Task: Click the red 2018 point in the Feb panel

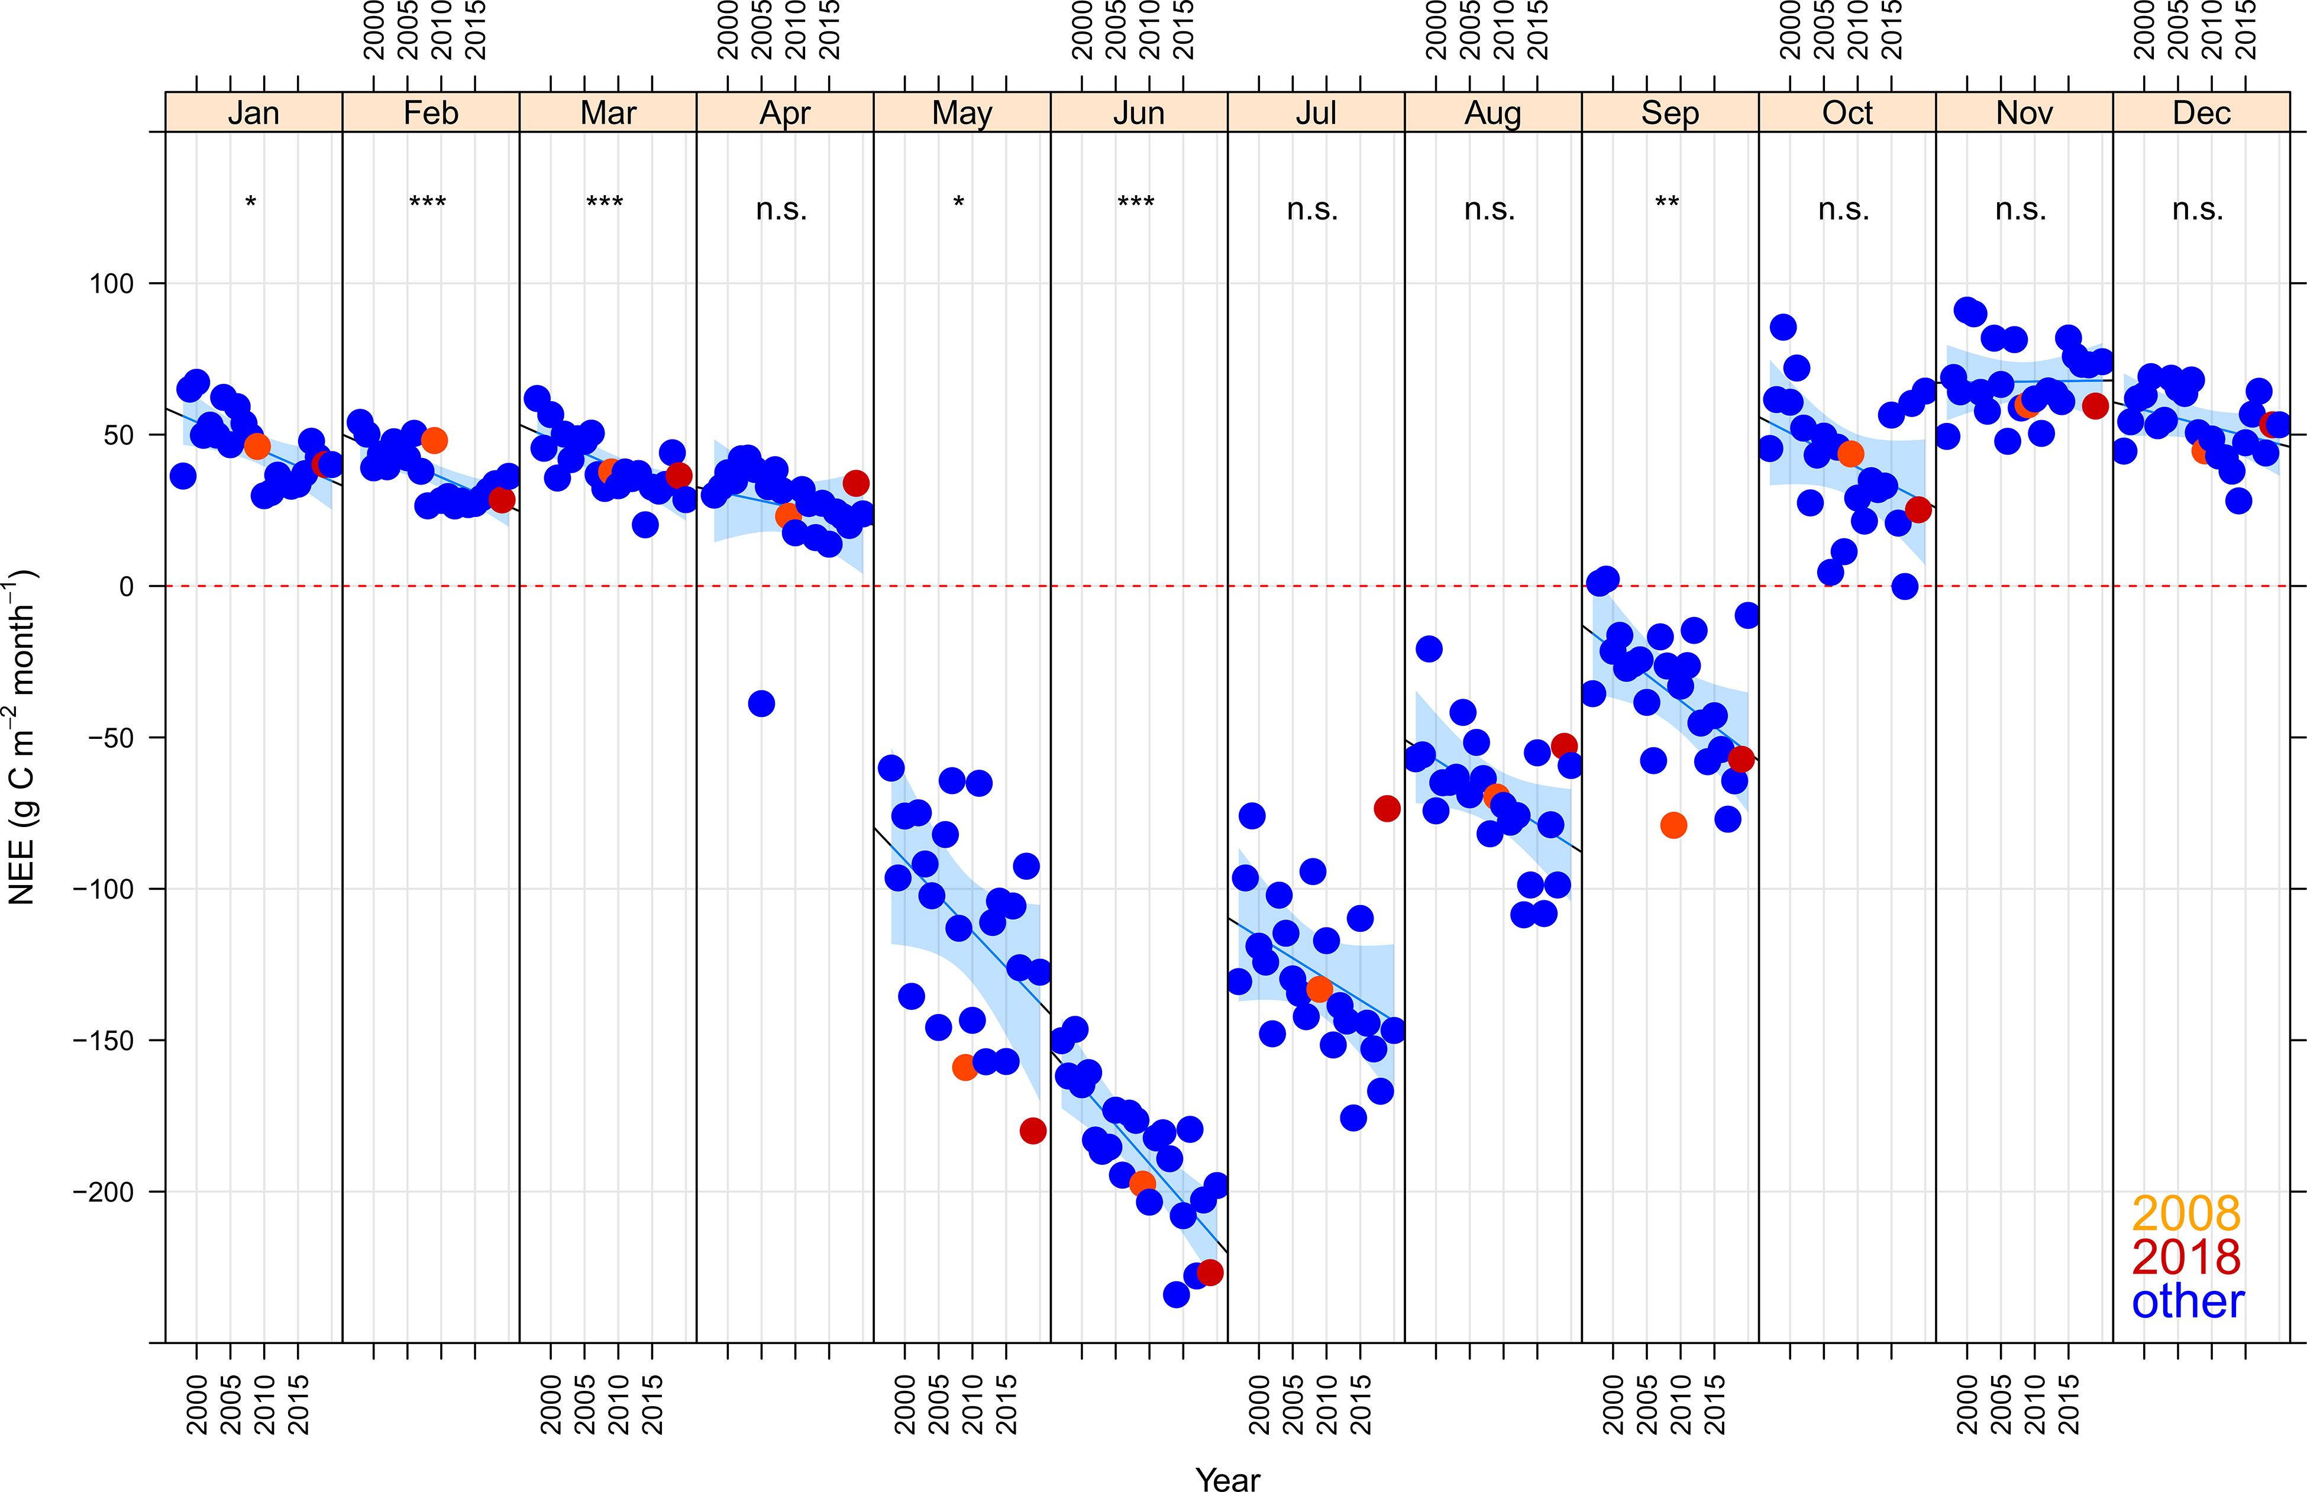Action: tap(502, 500)
